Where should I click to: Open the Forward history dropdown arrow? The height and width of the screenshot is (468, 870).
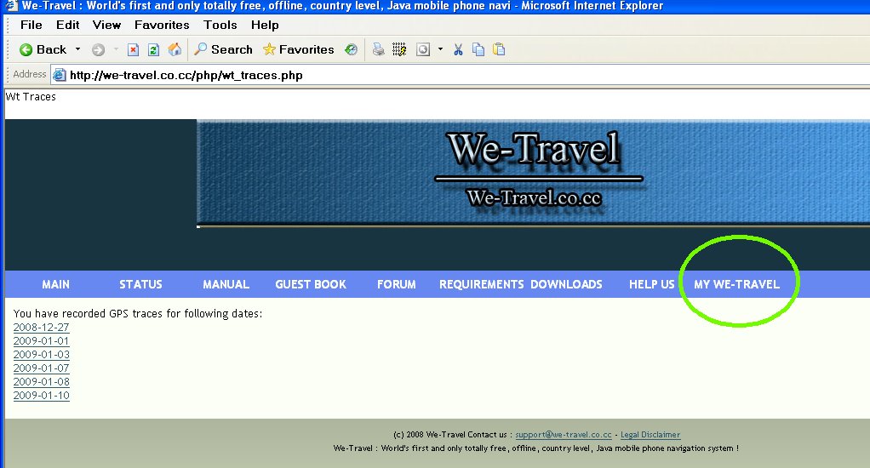(x=116, y=49)
